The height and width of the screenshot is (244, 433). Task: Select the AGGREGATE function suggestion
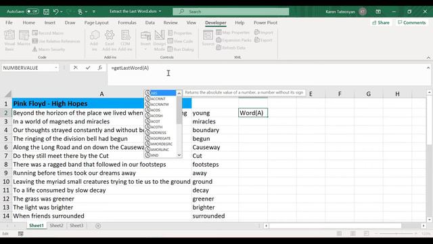(160, 138)
